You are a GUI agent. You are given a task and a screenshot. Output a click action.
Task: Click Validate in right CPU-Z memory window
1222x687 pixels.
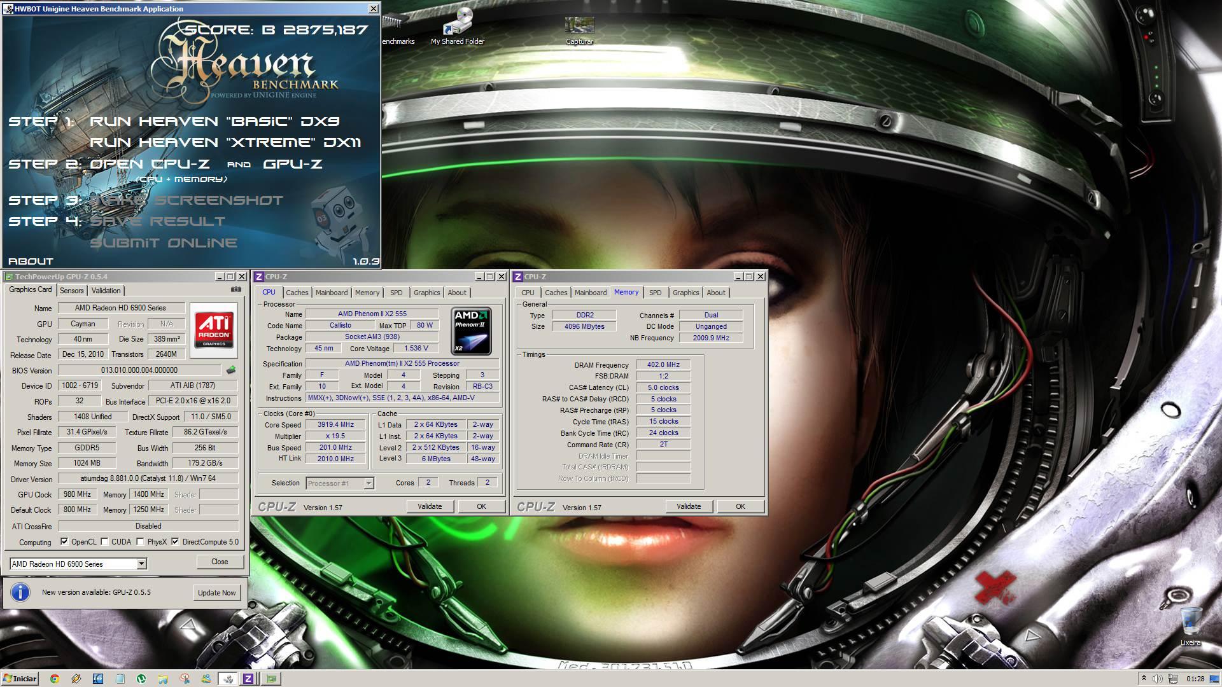(689, 506)
